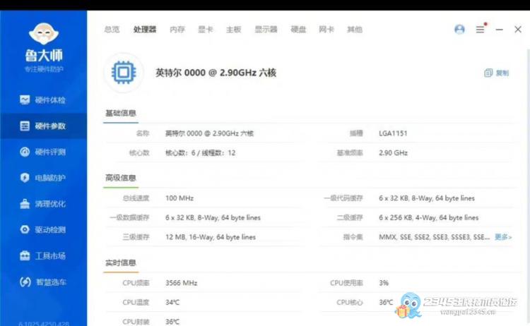Click the 复制 copy button
Image resolution: width=530 pixels, height=326 pixels.
coord(497,73)
